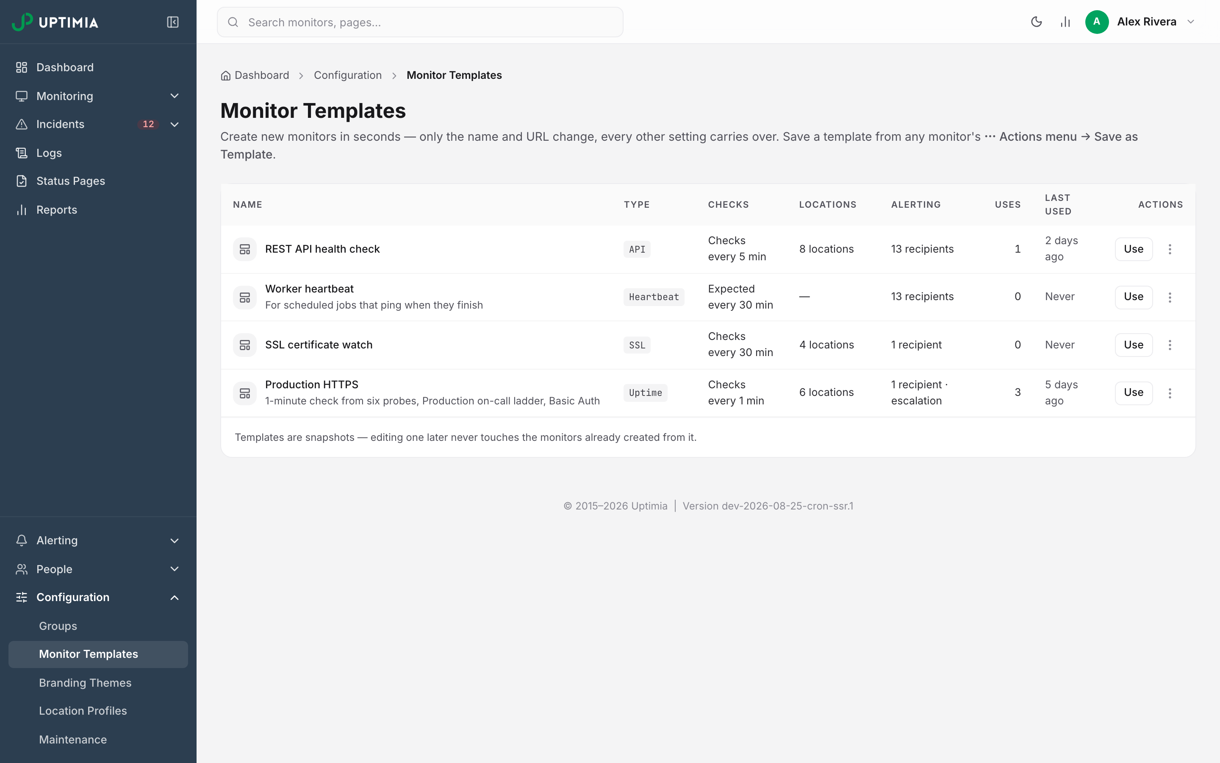The height and width of the screenshot is (763, 1220).
Task: Click Alex Rivera avatar
Action: [x=1096, y=22]
